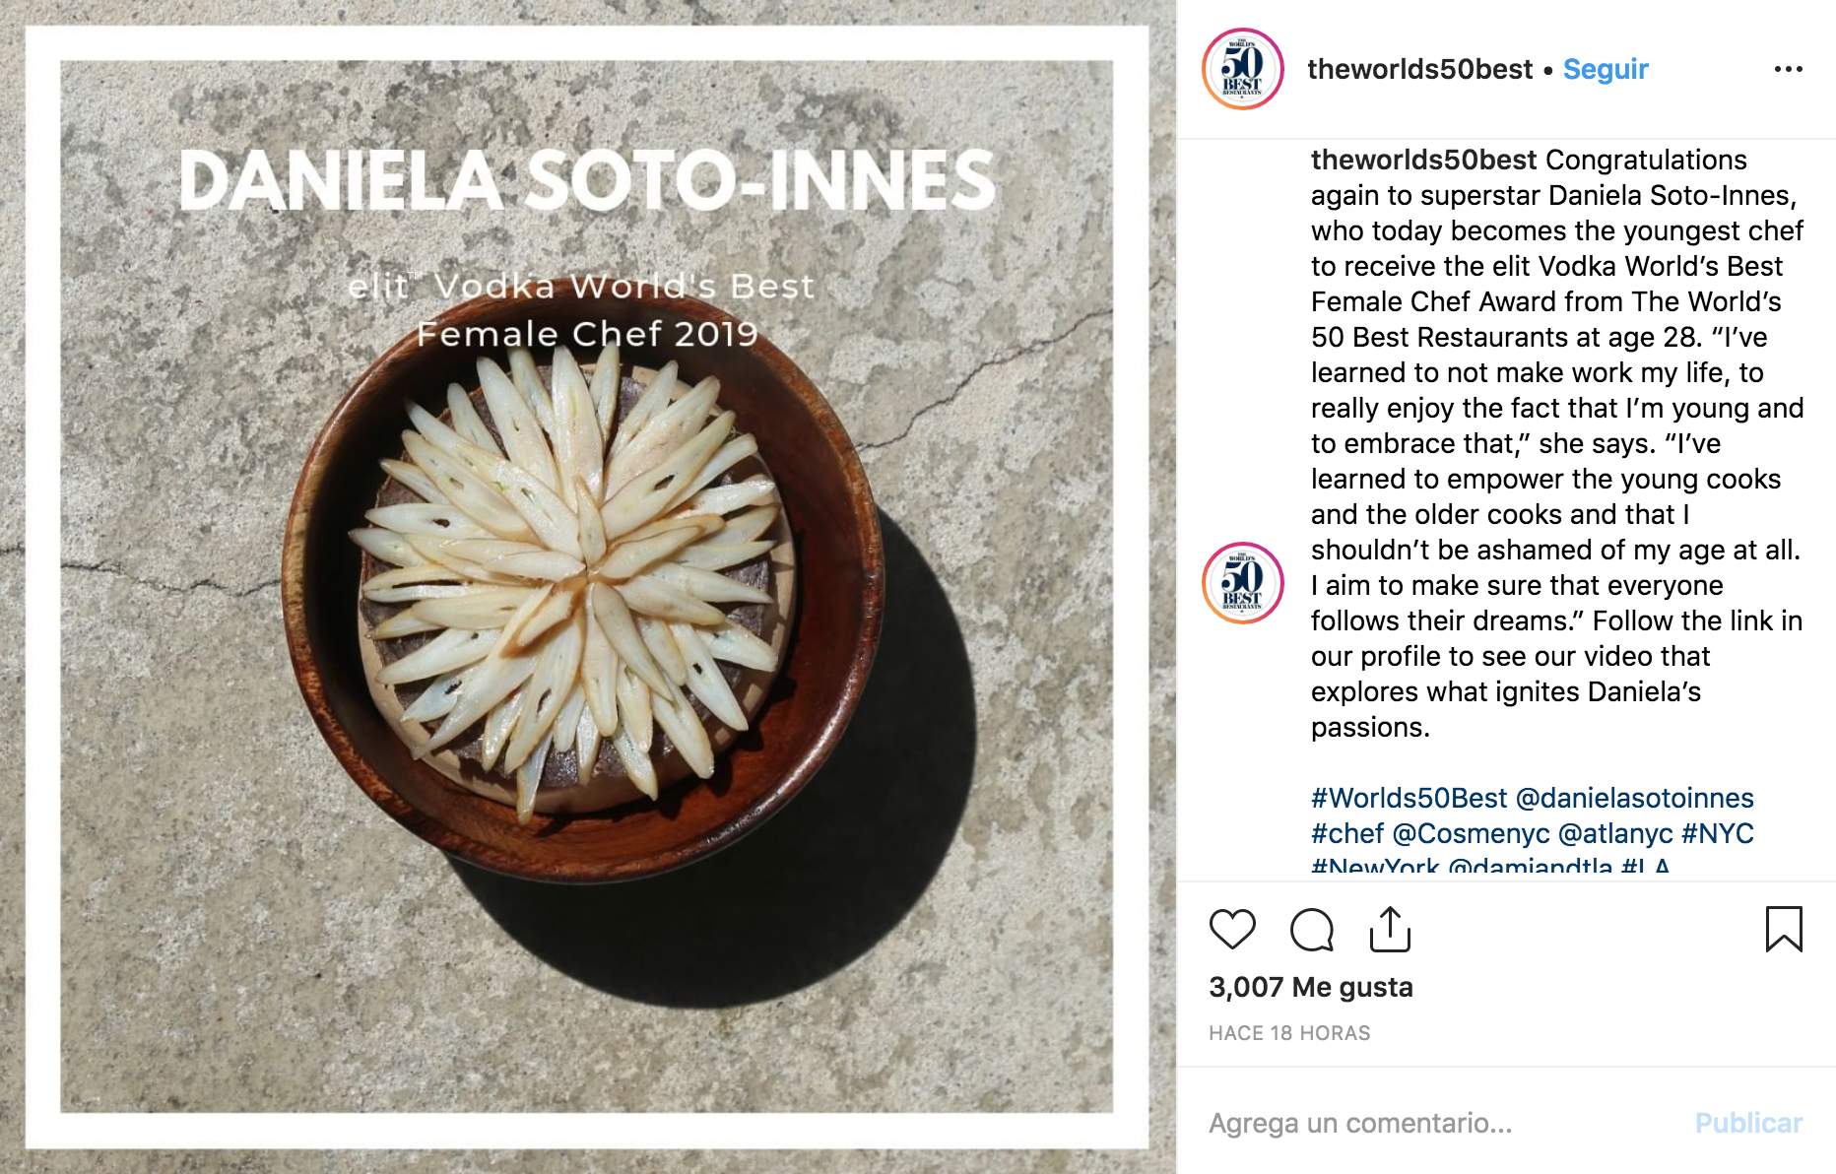Go to the @Cosmenyc profile mention

click(1471, 833)
